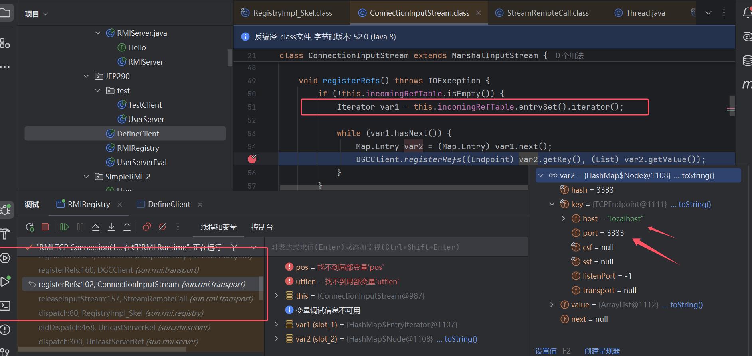Expand the value ArrayList node
The image size is (752, 356).
[x=552, y=305]
